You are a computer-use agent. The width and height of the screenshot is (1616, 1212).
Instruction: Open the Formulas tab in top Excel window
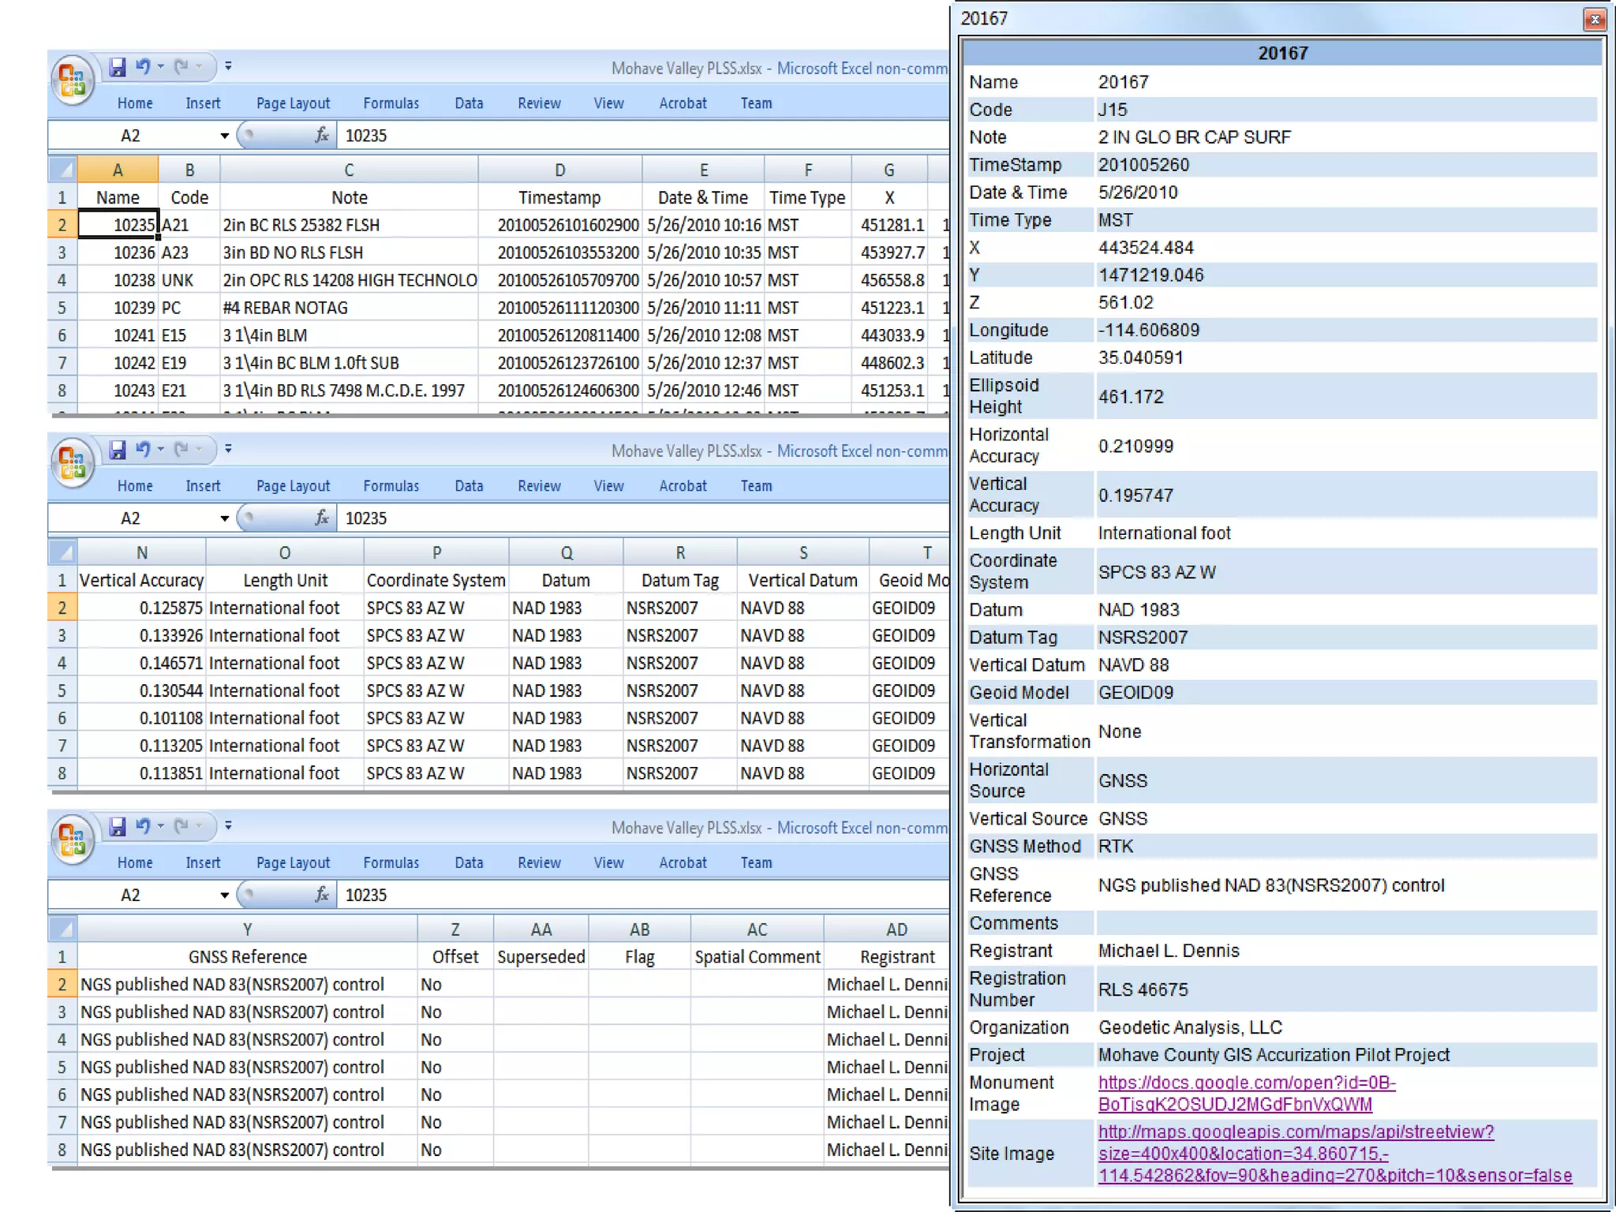[x=391, y=103]
